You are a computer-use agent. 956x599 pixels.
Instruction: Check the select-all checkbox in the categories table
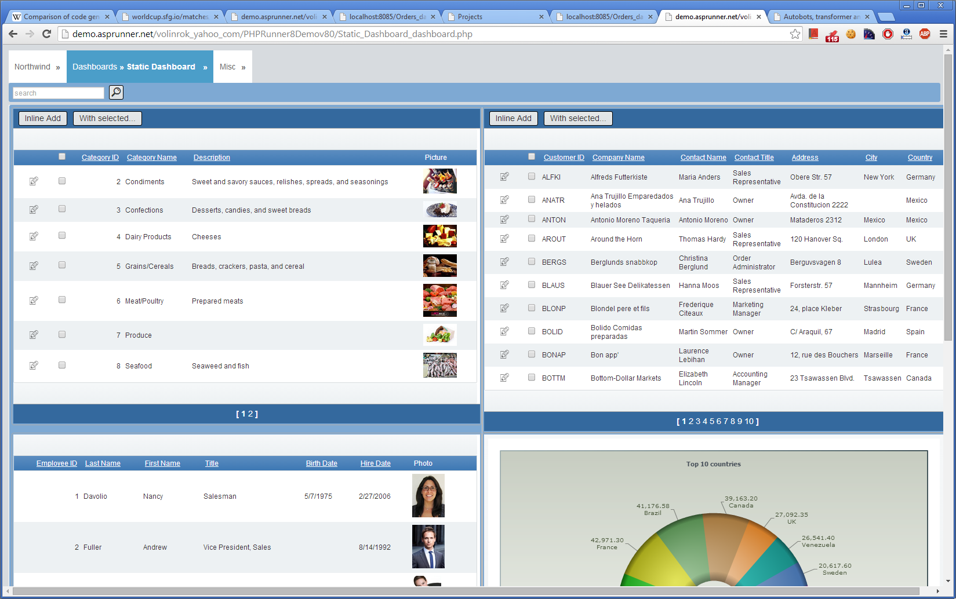(61, 156)
